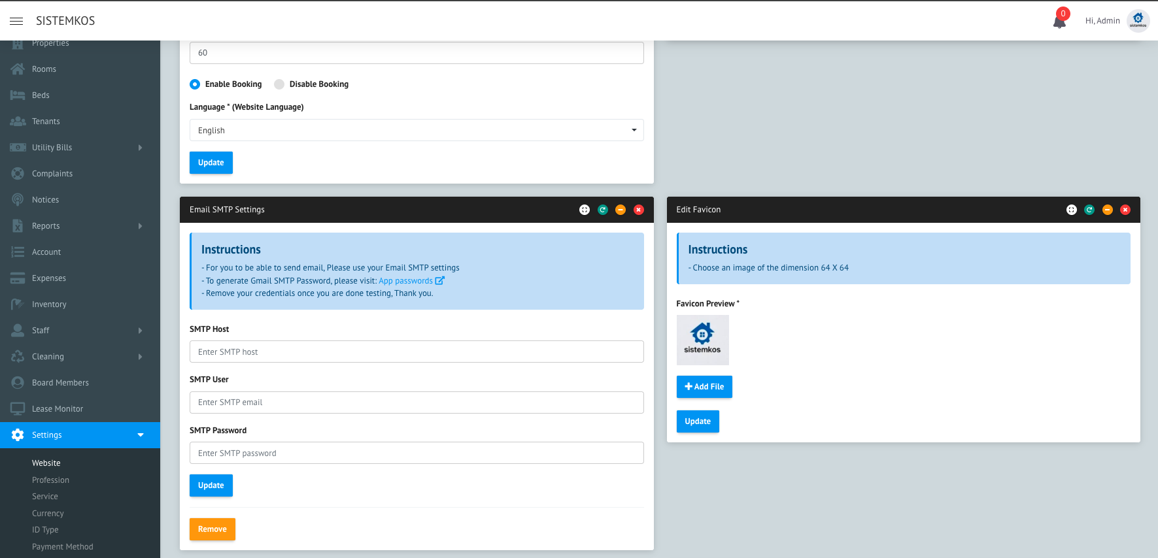Open Complaints from sidebar label
The height and width of the screenshot is (558, 1158).
52,174
